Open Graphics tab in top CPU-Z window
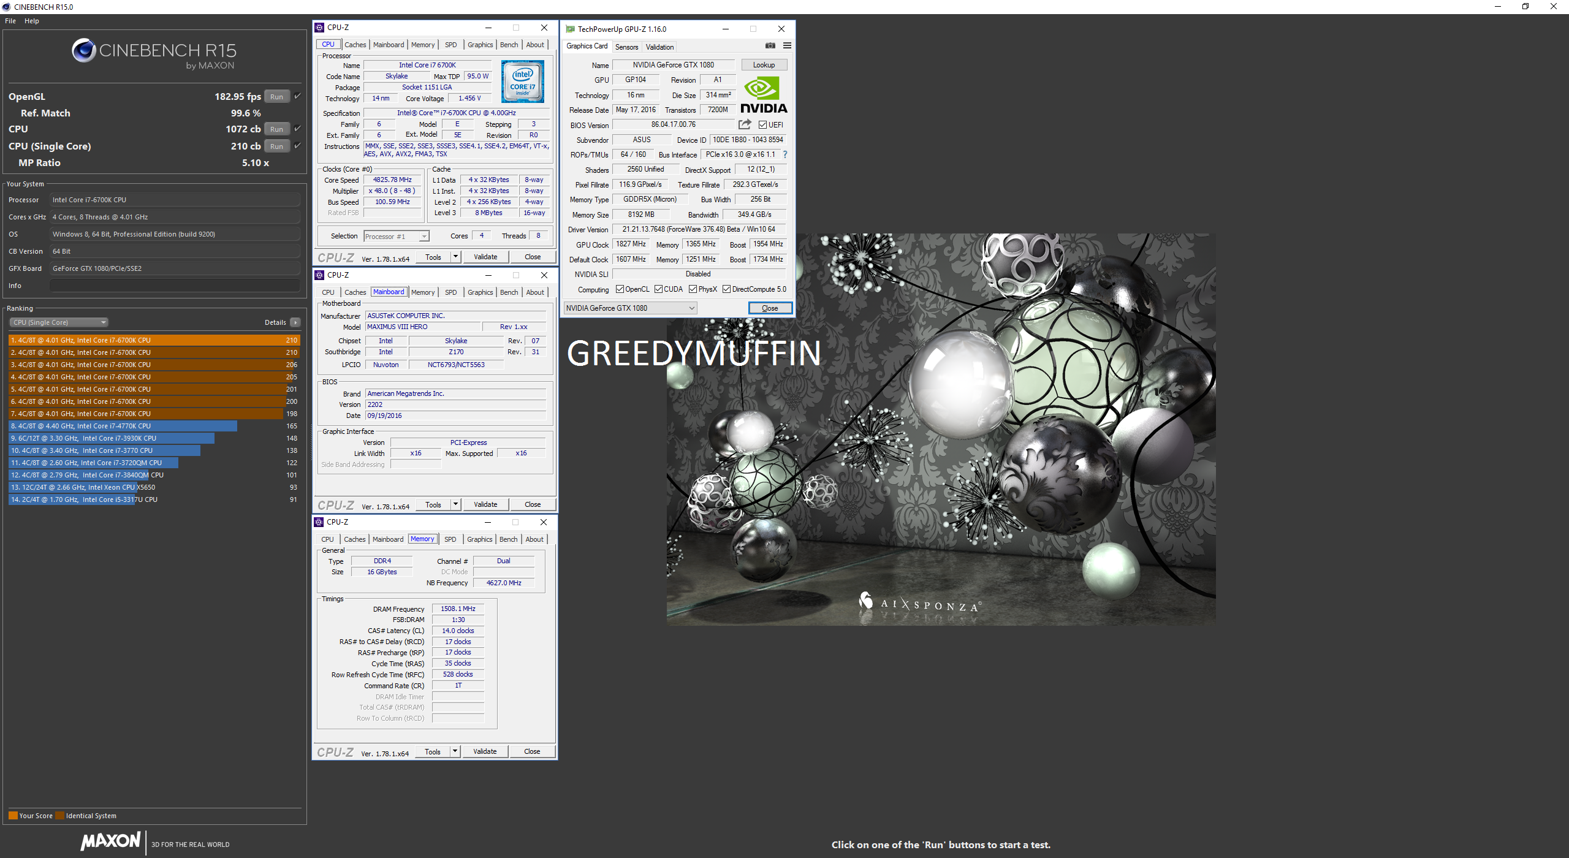This screenshot has height=858, width=1569. (x=480, y=45)
